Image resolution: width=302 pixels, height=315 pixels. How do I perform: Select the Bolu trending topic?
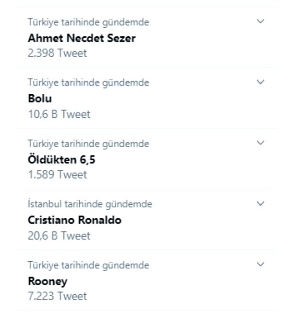click(40, 99)
